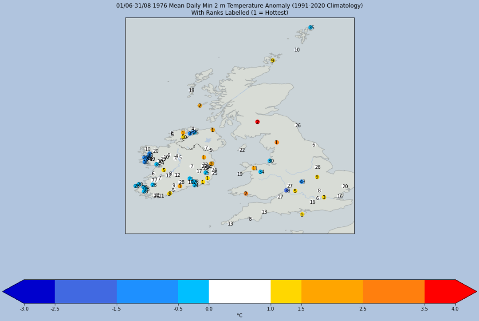Image resolution: width=479 pixels, height=321 pixels.
Task: Click the yellow marker ranked 9 on Orkney
Action: tap(272, 60)
